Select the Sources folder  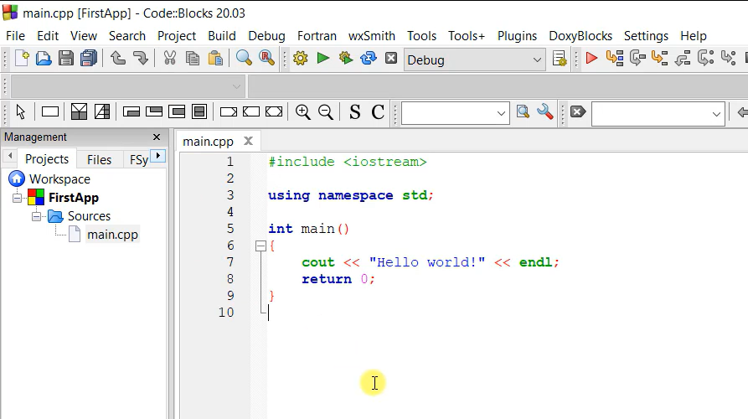(89, 216)
